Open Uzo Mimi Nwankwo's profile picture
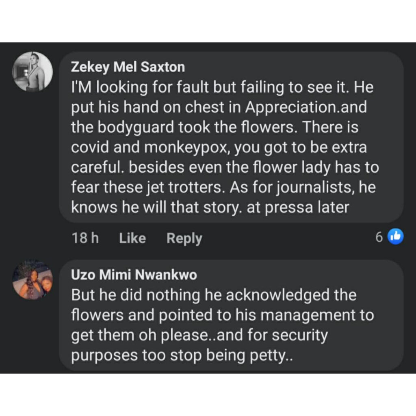Screen dimensions: 416x416 tap(32, 279)
